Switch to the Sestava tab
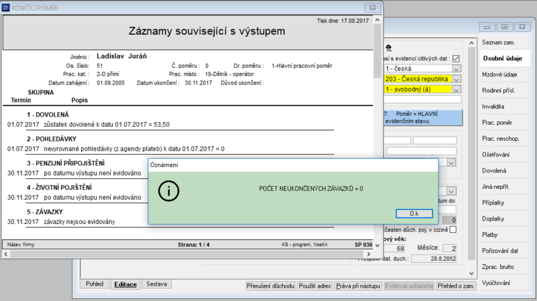 point(156,284)
